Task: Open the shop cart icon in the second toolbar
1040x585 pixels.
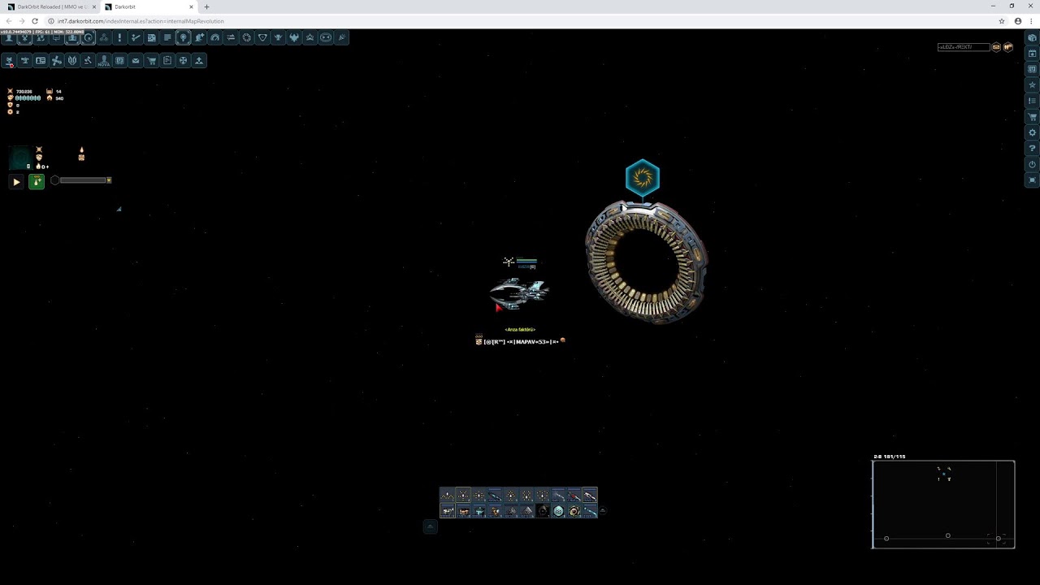Action: click(x=151, y=60)
